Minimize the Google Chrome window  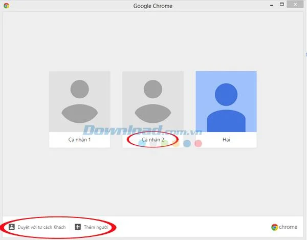point(272,5)
